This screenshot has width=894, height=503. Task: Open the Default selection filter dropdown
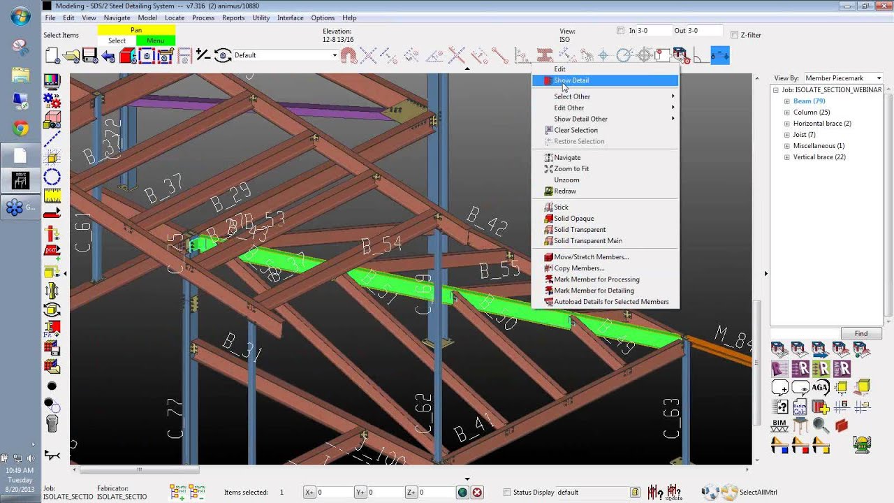click(285, 55)
